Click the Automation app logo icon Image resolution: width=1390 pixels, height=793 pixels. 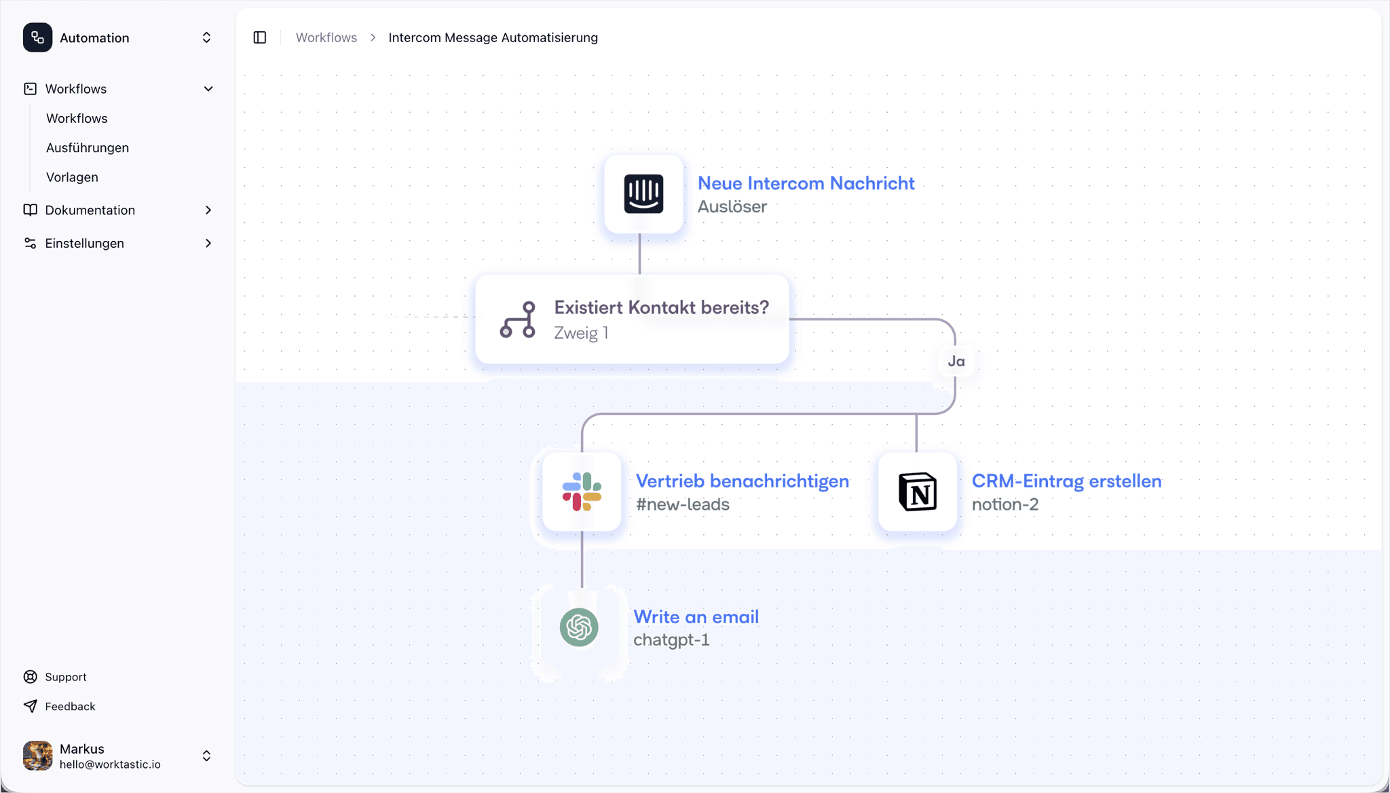[37, 37]
